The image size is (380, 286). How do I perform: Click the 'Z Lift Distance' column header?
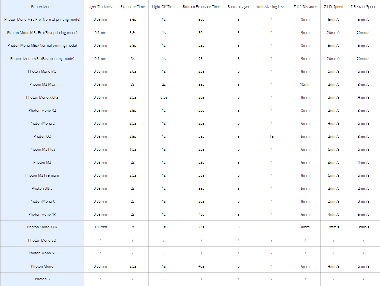pos(305,6)
